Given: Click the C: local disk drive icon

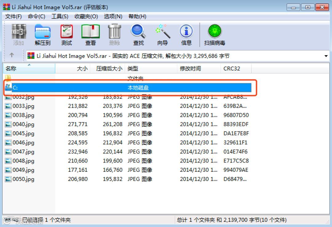Looking at the screenshot, I should pyautogui.click(x=8, y=87).
